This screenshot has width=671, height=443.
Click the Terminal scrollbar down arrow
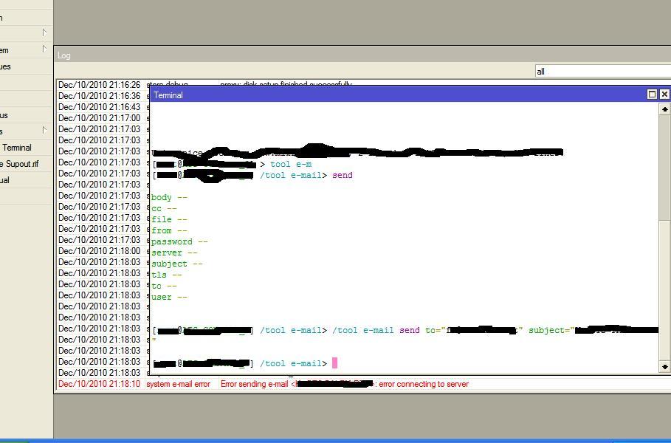coord(664,367)
